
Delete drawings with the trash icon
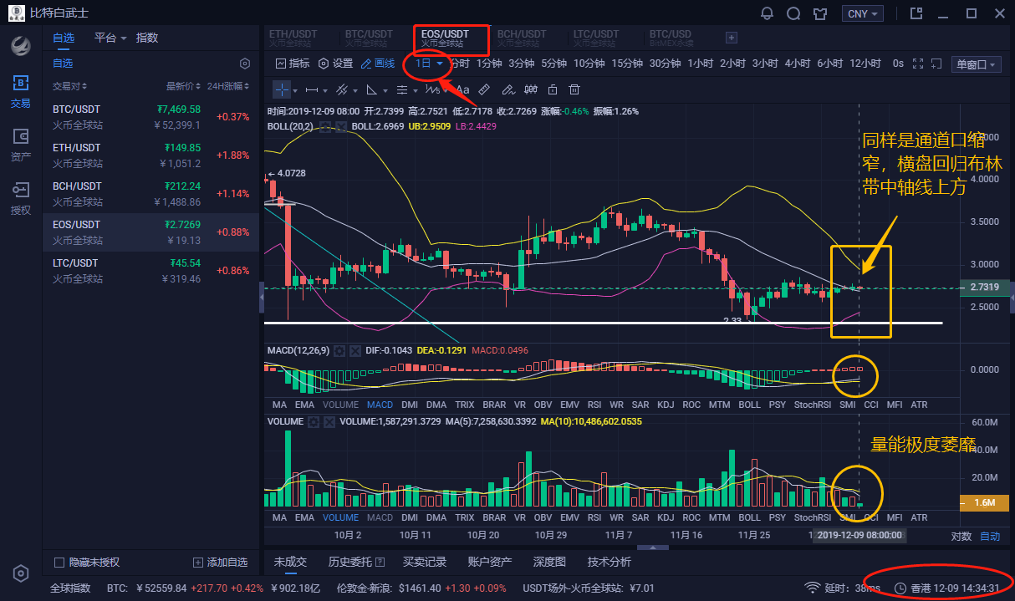(574, 89)
